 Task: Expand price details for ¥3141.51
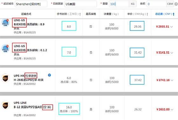[x=172, y=53]
